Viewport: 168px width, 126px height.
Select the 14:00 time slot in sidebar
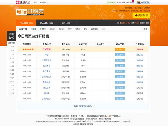12,58
